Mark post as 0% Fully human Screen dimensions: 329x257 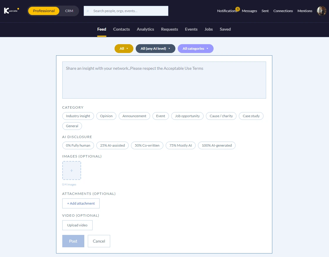(78, 145)
